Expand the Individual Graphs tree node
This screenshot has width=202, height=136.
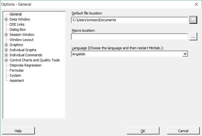pyautogui.click(x=6, y=50)
